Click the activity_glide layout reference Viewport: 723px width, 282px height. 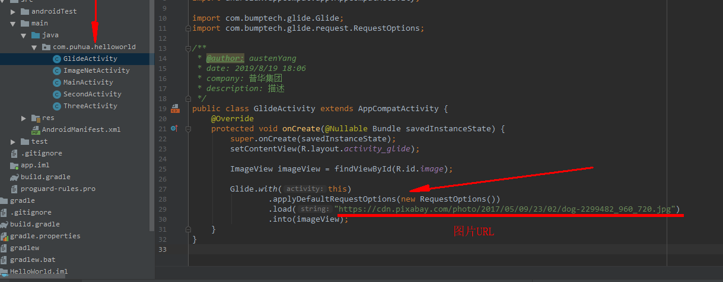[x=377, y=149]
